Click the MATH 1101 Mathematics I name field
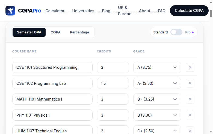Viewport: 213px width, 134px height. tap(52, 99)
